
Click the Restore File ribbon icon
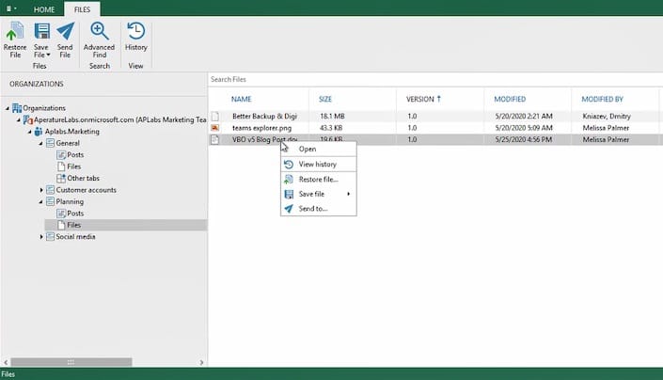coord(15,32)
